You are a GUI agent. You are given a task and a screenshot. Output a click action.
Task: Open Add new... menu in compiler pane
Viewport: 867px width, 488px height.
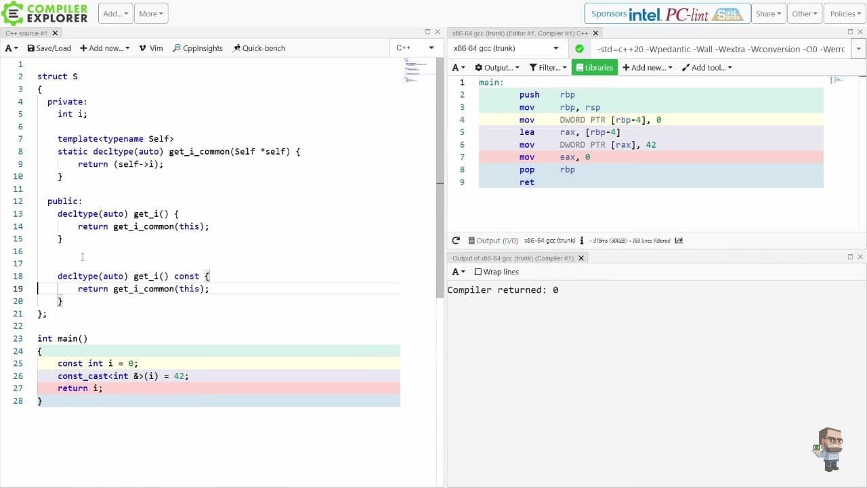coord(648,68)
